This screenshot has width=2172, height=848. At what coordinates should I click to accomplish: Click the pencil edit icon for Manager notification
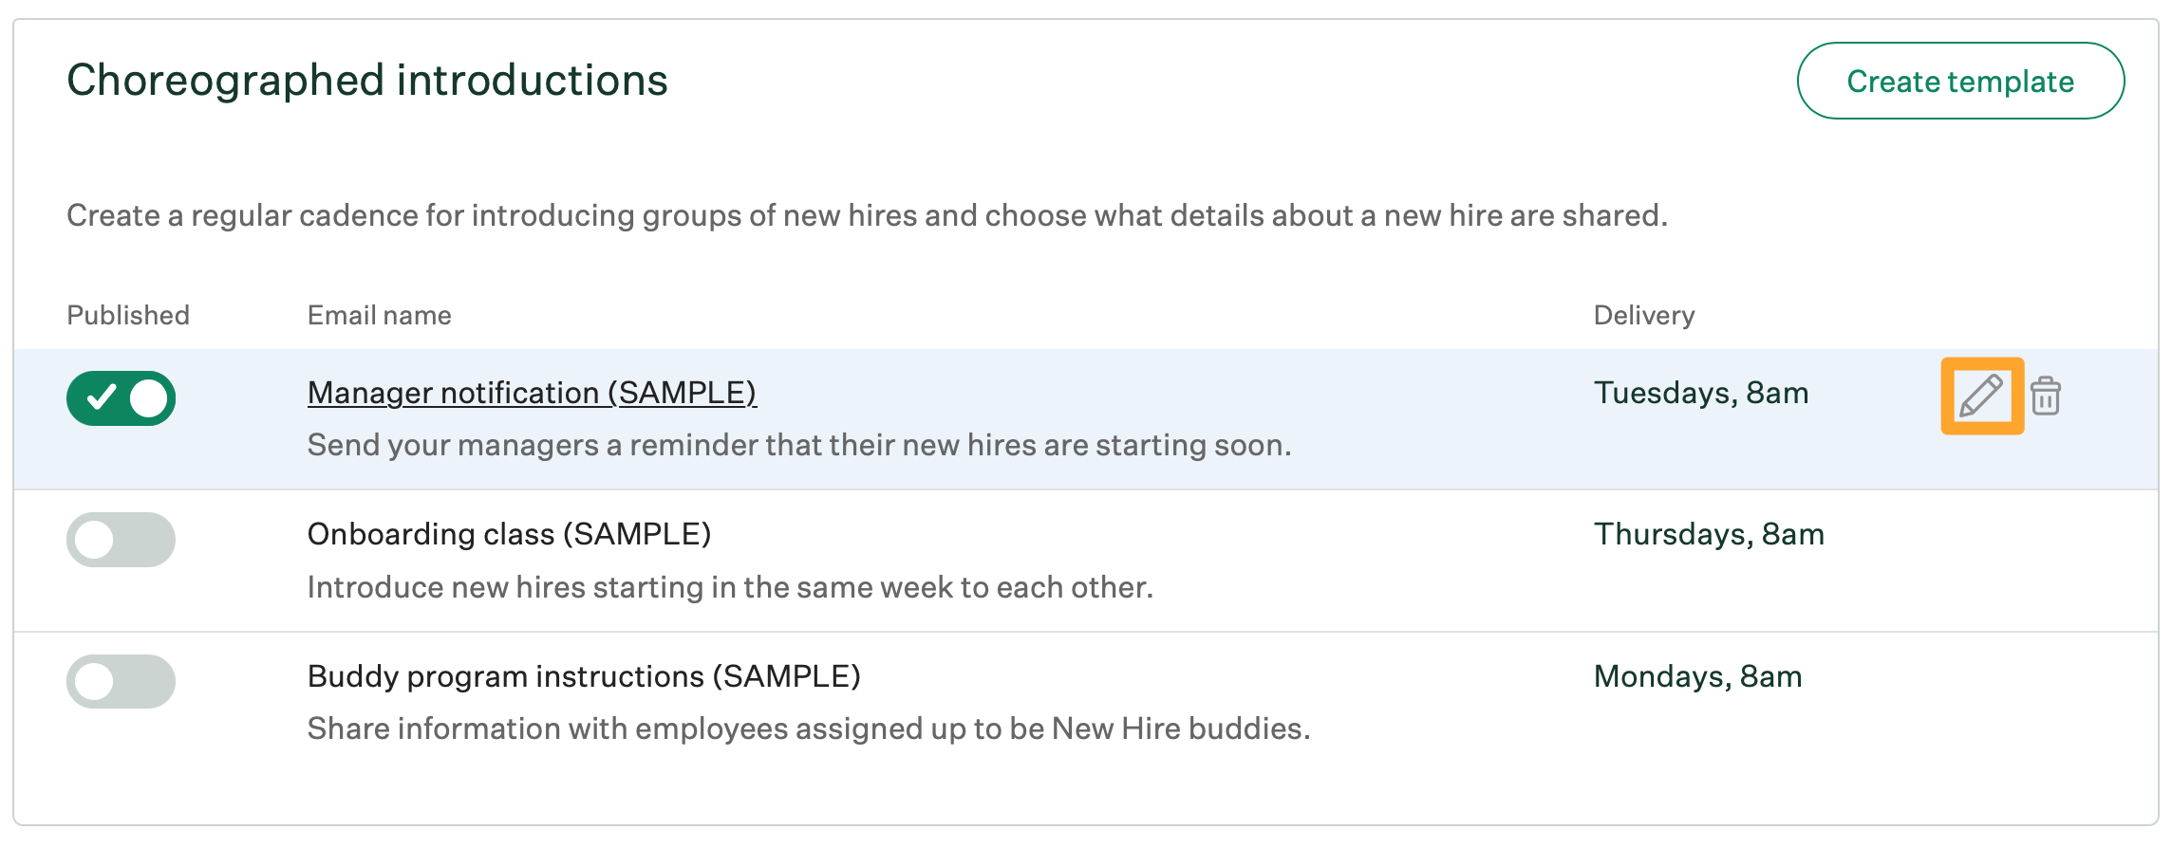[x=1981, y=396]
